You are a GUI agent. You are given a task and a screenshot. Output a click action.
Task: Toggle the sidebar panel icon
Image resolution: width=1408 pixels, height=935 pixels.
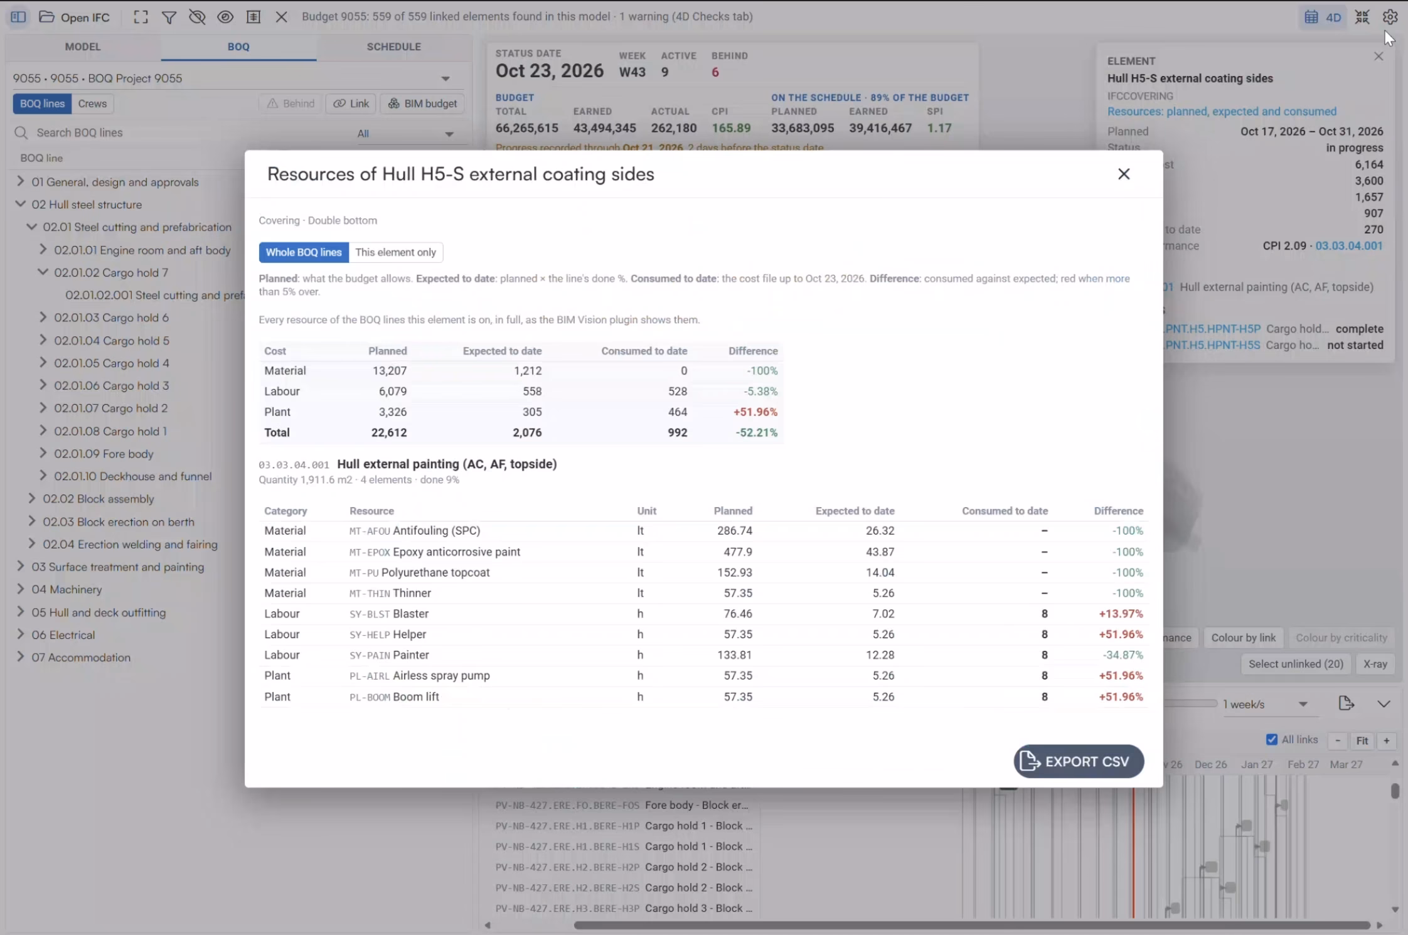tap(18, 17)
